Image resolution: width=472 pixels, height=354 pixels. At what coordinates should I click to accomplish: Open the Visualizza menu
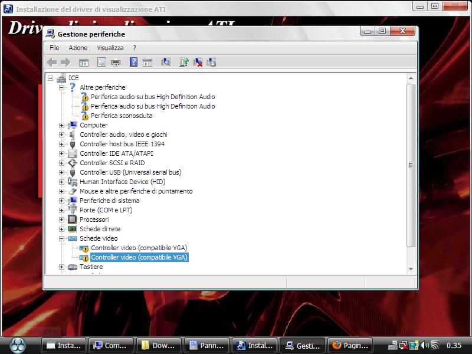[x=110, y=48]
